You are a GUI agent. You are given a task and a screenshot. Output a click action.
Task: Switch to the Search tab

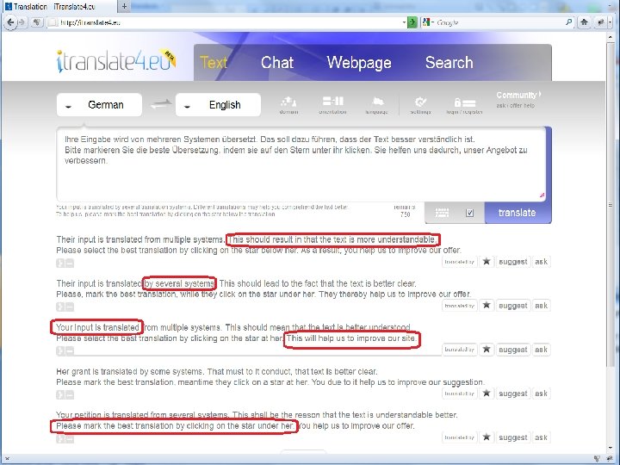449,63
